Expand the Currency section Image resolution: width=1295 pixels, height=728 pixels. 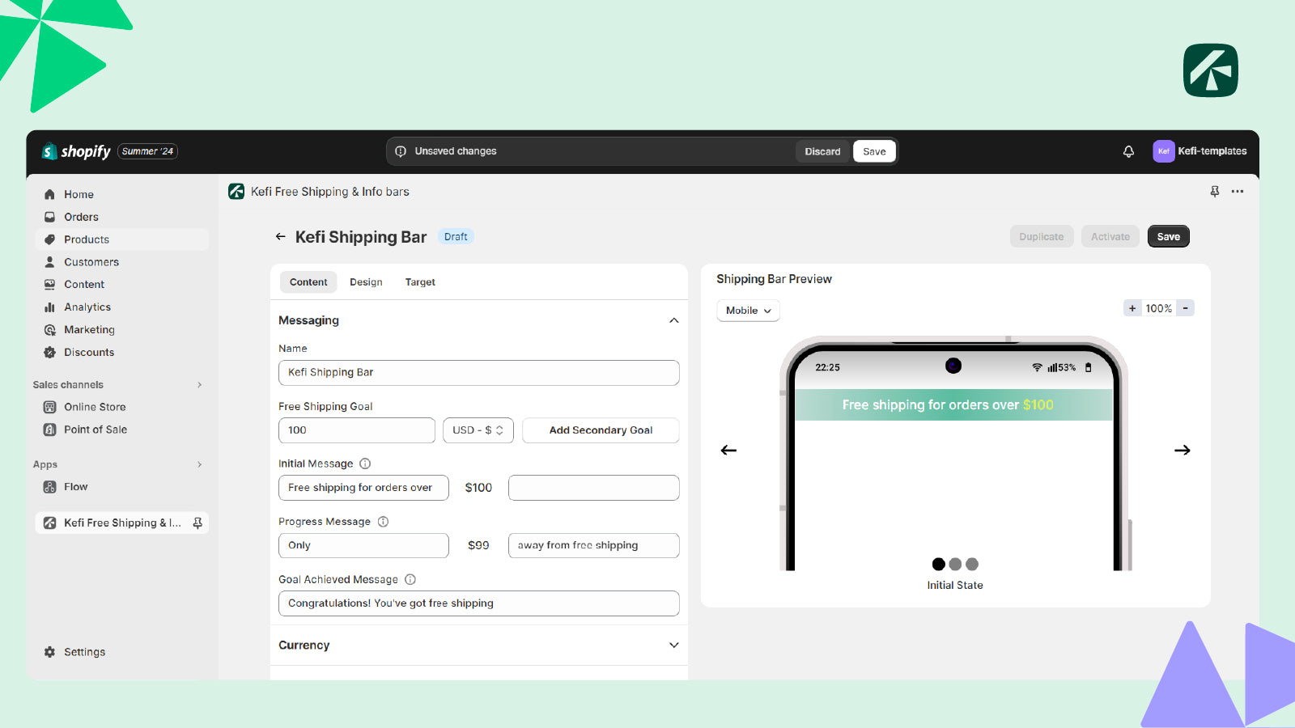click(673, 645)
